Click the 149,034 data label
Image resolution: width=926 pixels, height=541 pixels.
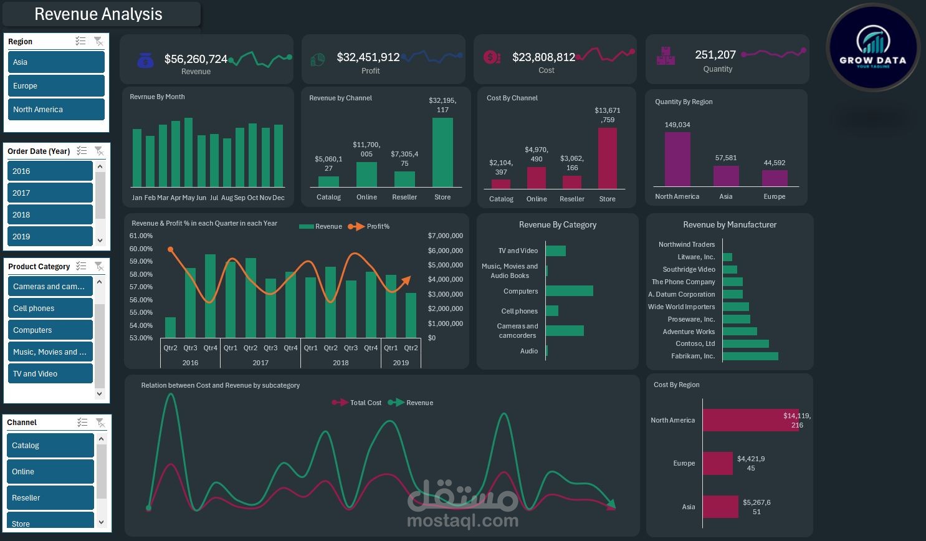click(x=677, y=125)
